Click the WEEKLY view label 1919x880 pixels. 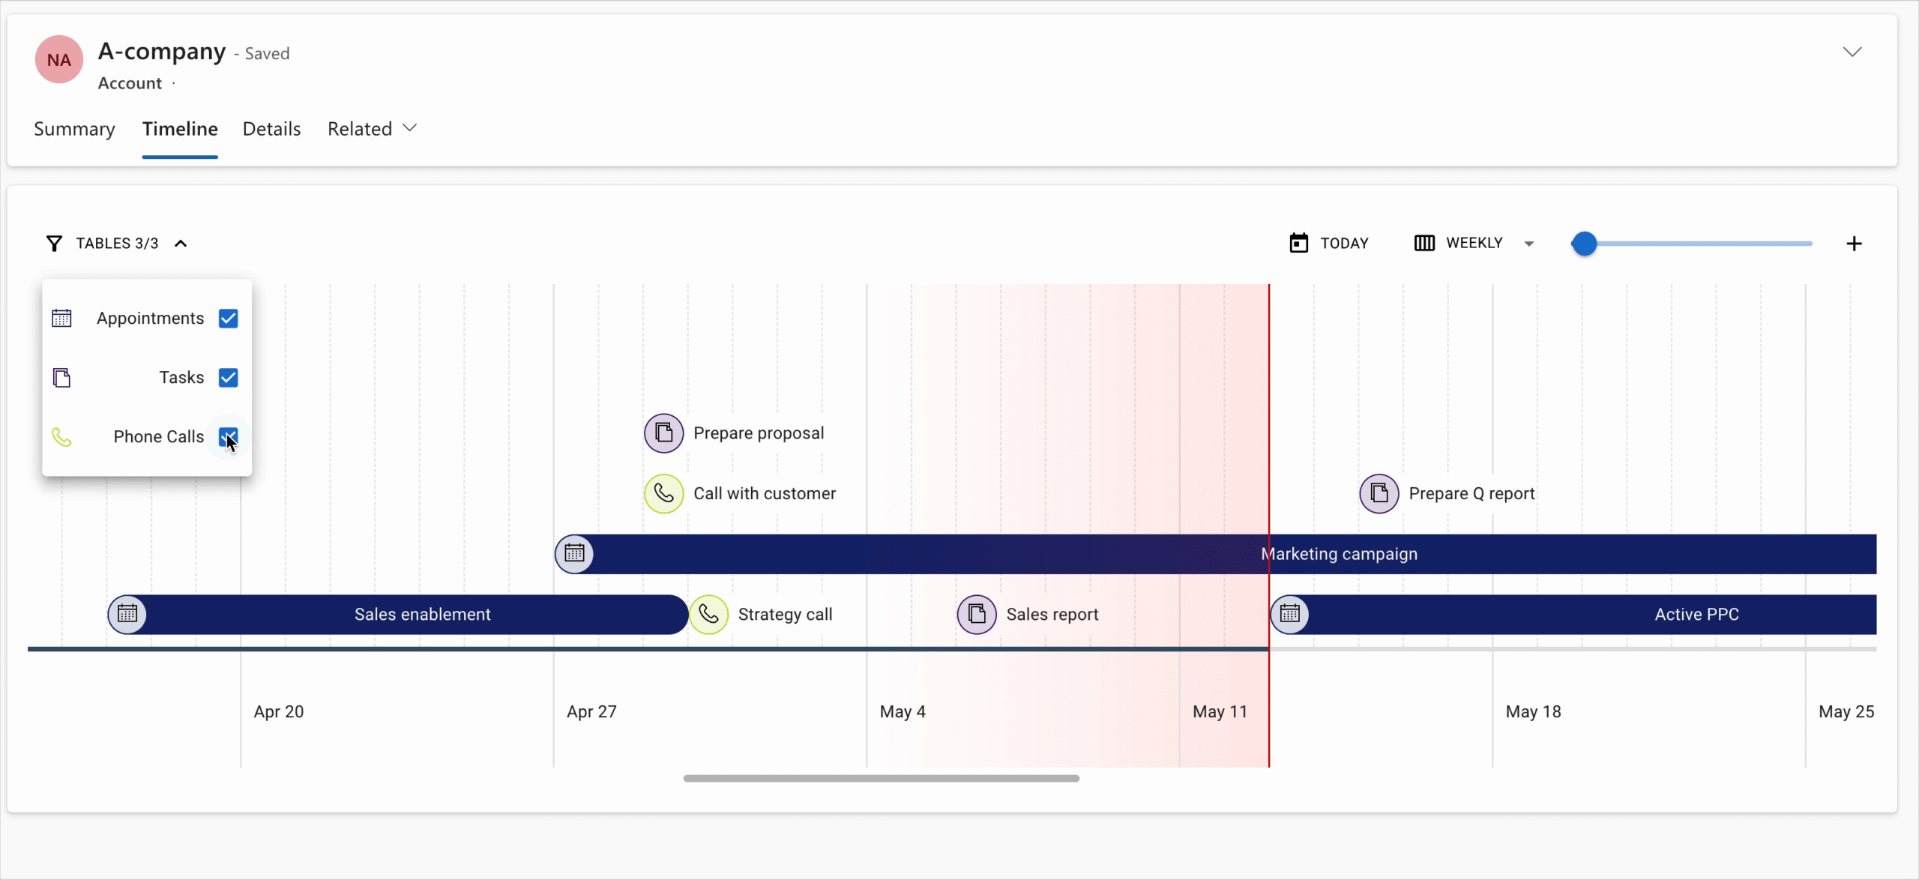point(1474,243)
